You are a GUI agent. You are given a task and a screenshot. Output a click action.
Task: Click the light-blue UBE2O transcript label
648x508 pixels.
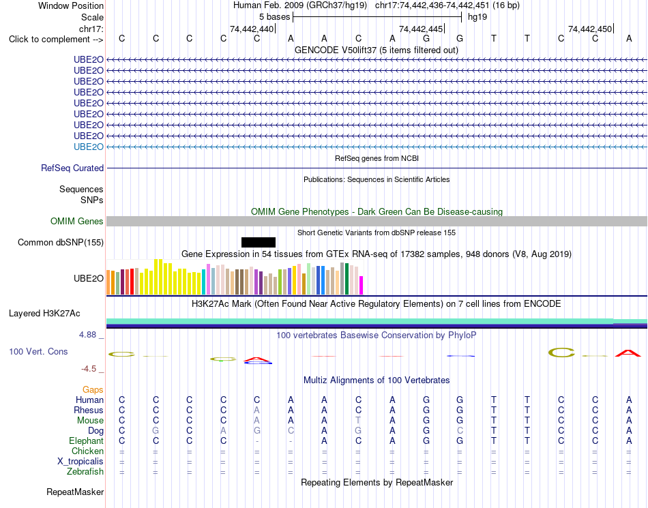coord(89,147)
